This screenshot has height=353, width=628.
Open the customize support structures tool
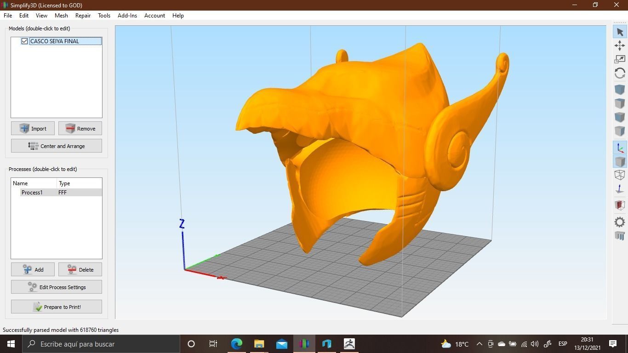tap(620, 236)
